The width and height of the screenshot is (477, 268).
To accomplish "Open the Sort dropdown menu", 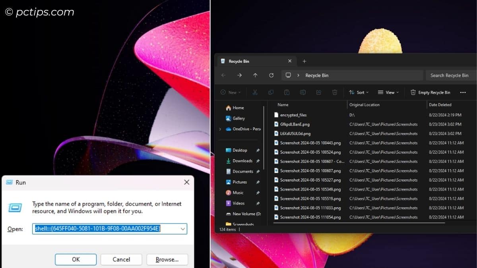I will tap(359, 93).
